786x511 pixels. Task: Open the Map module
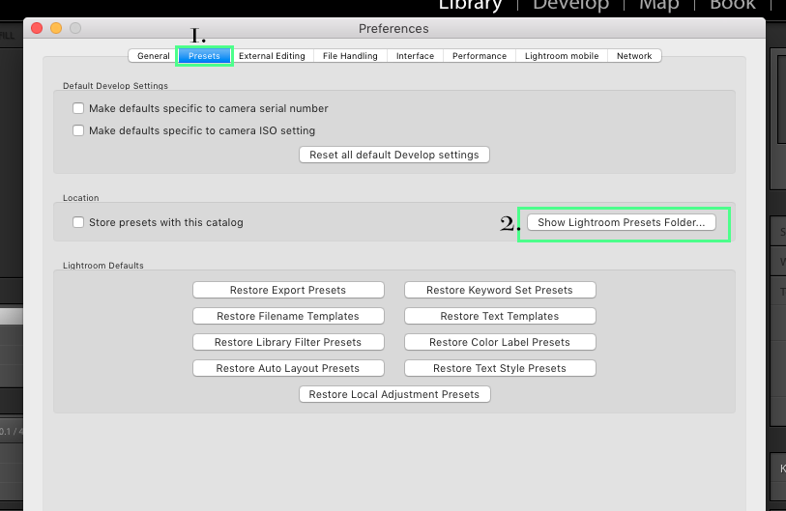(658, 5)
